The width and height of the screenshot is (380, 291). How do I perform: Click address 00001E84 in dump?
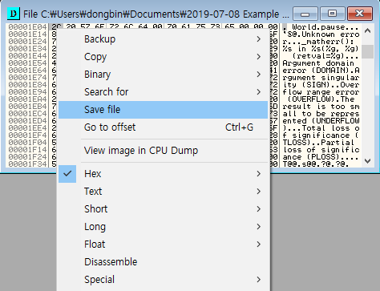pos(27,85)
